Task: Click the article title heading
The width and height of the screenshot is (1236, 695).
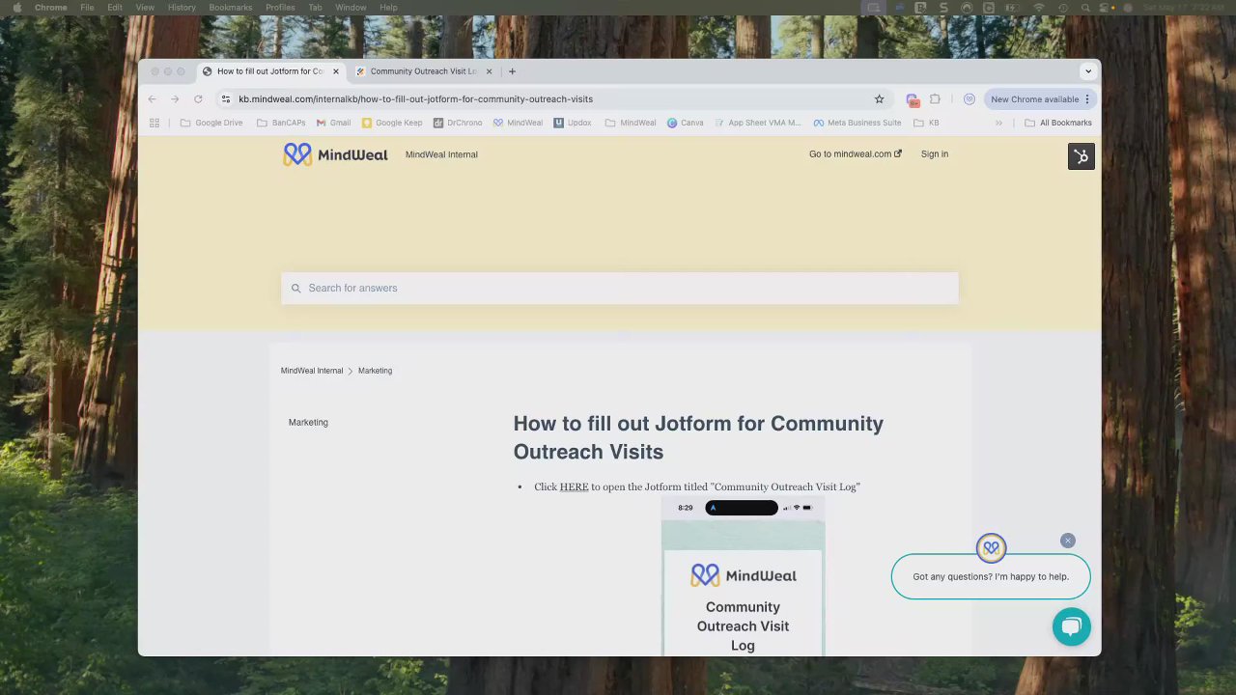Action: pyautogui.click(x=698, y=437)
